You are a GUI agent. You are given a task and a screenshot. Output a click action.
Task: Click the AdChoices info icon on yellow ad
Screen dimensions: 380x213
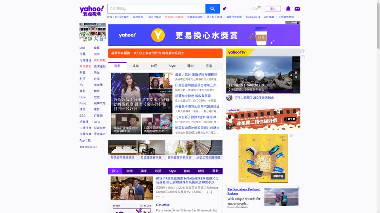click(291, 135)
